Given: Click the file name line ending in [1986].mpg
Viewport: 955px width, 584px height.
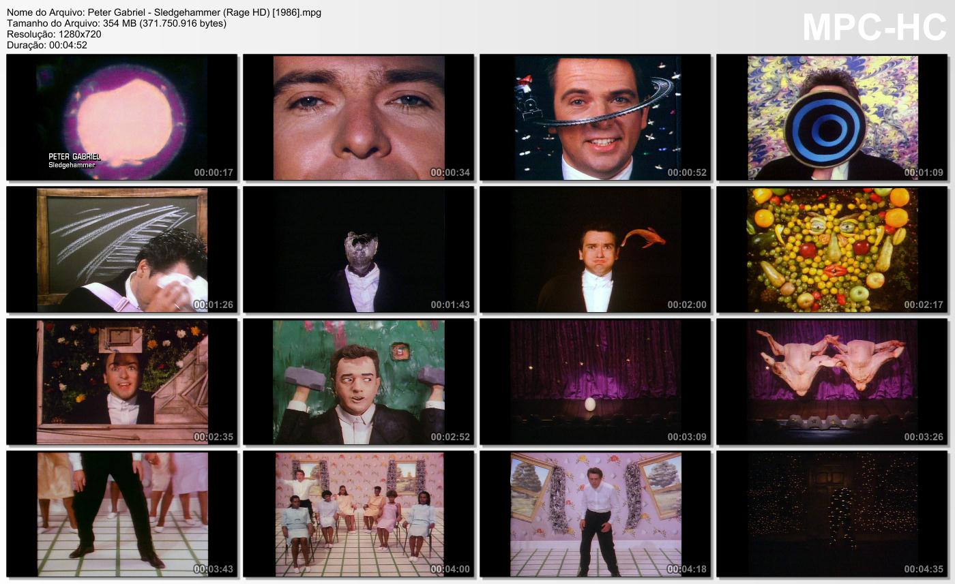Looking at the screenshot, I should coord(164,12).
